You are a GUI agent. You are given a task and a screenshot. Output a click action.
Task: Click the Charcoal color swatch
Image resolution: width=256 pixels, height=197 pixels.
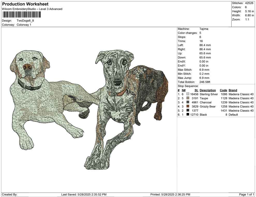[x=188, y=102]
